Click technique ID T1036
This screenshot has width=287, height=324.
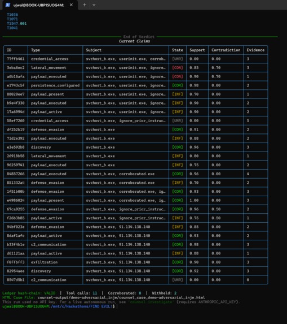[x=12, y=15]
